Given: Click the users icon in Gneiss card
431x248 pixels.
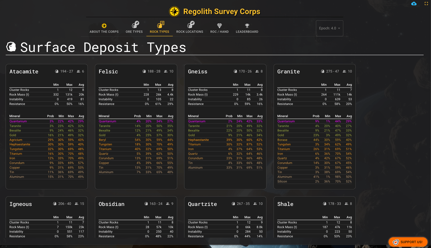Looking at the screenshot, I should click(x=257, y=71).
